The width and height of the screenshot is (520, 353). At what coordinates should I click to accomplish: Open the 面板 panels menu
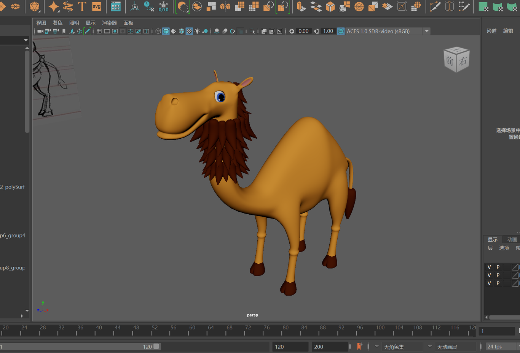tap(128, 23)
